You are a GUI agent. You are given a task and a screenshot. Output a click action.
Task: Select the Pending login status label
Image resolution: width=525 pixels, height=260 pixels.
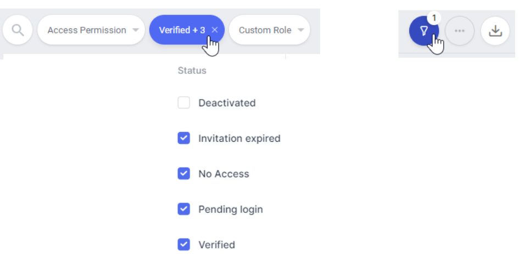231,210
